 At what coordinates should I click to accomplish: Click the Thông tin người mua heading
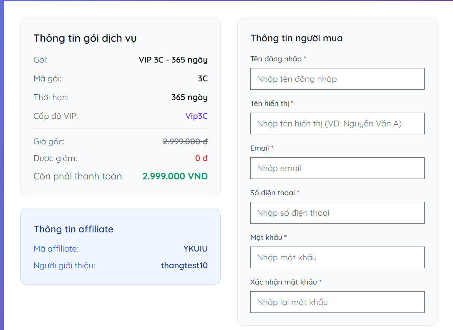coord(296,38)
